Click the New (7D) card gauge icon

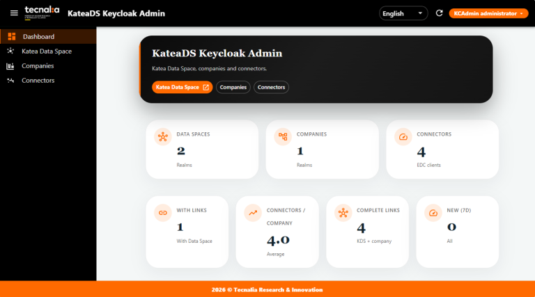433,213
